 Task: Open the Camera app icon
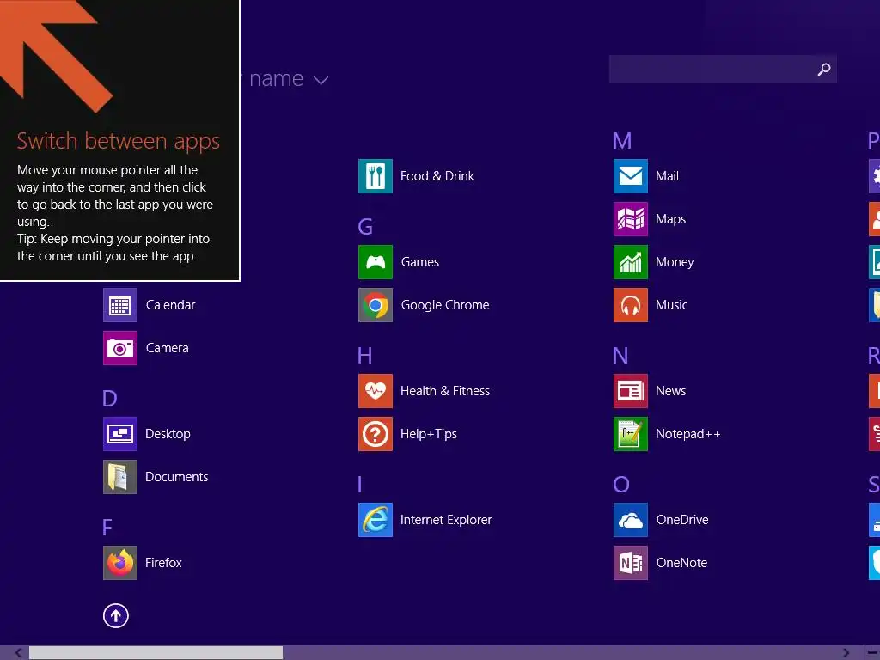120,348
